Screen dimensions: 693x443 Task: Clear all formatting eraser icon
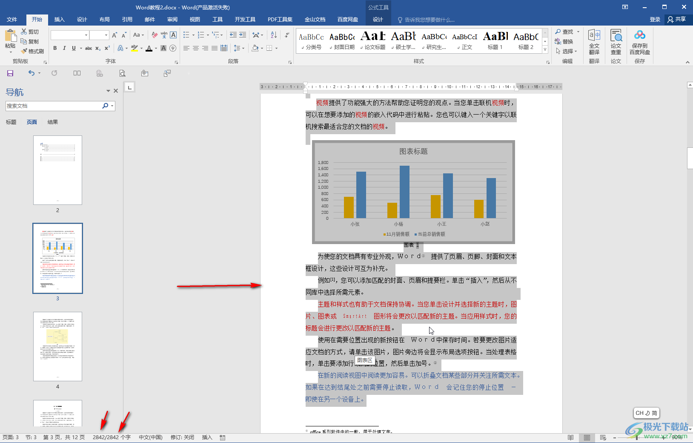155,35
